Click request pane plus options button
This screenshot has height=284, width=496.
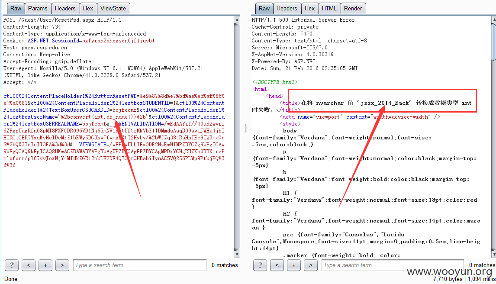pyautogui.click(x=45, y=265)
